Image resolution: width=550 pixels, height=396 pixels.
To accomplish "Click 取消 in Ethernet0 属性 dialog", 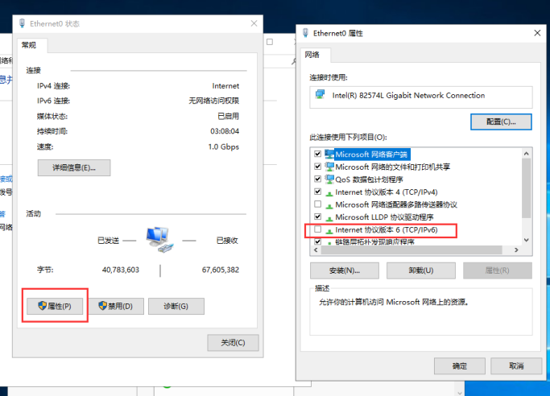I will pos(516,366).
